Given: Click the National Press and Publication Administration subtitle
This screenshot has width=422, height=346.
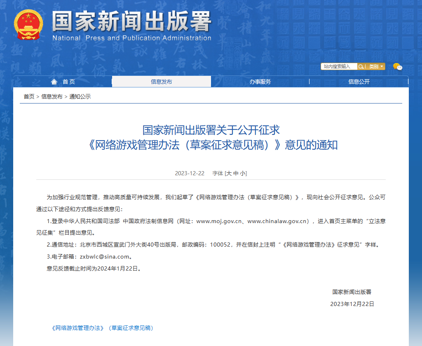Looking at the screenshot, I should click(131, 38).
